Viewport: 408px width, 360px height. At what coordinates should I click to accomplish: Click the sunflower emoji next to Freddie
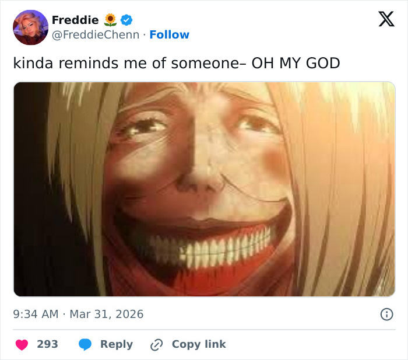pyautogui.click(x=111, y=20)
